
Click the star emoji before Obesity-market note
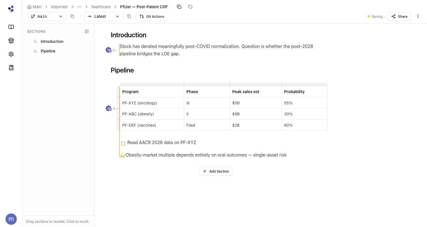point(122,155)
